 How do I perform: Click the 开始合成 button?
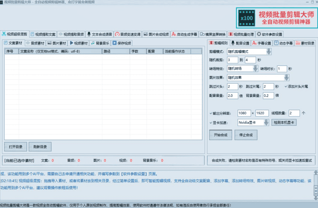click(x=220, y=134)
